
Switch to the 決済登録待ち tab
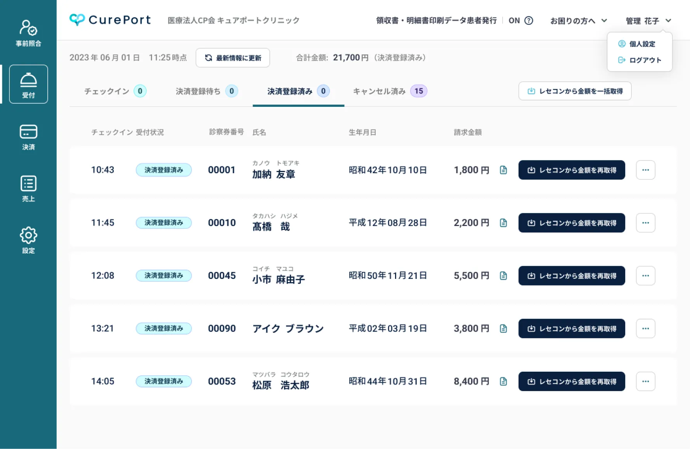click(206, 91)
